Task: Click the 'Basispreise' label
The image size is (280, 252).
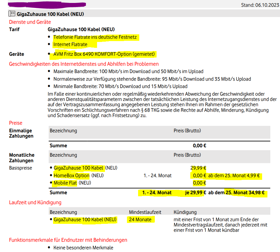Action: tap(21, 168)
